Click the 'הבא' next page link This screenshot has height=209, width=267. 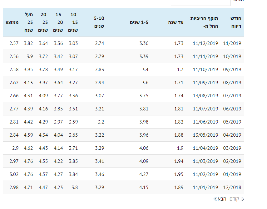pyautogui.click(x=222, y=199)
